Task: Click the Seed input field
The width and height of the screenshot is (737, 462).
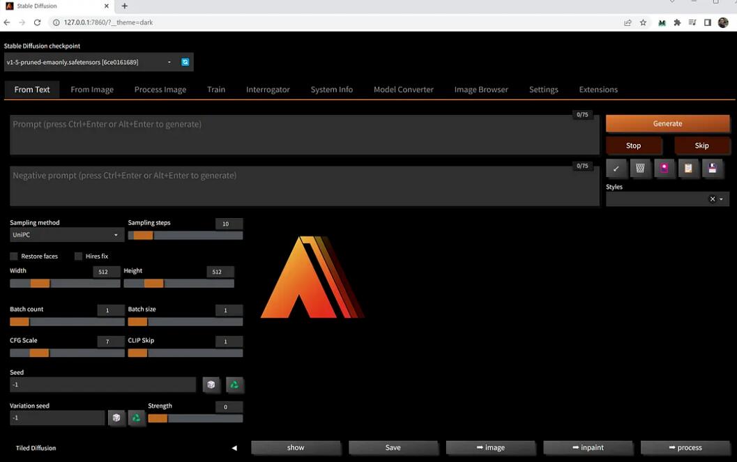Action: click(103, 385)
